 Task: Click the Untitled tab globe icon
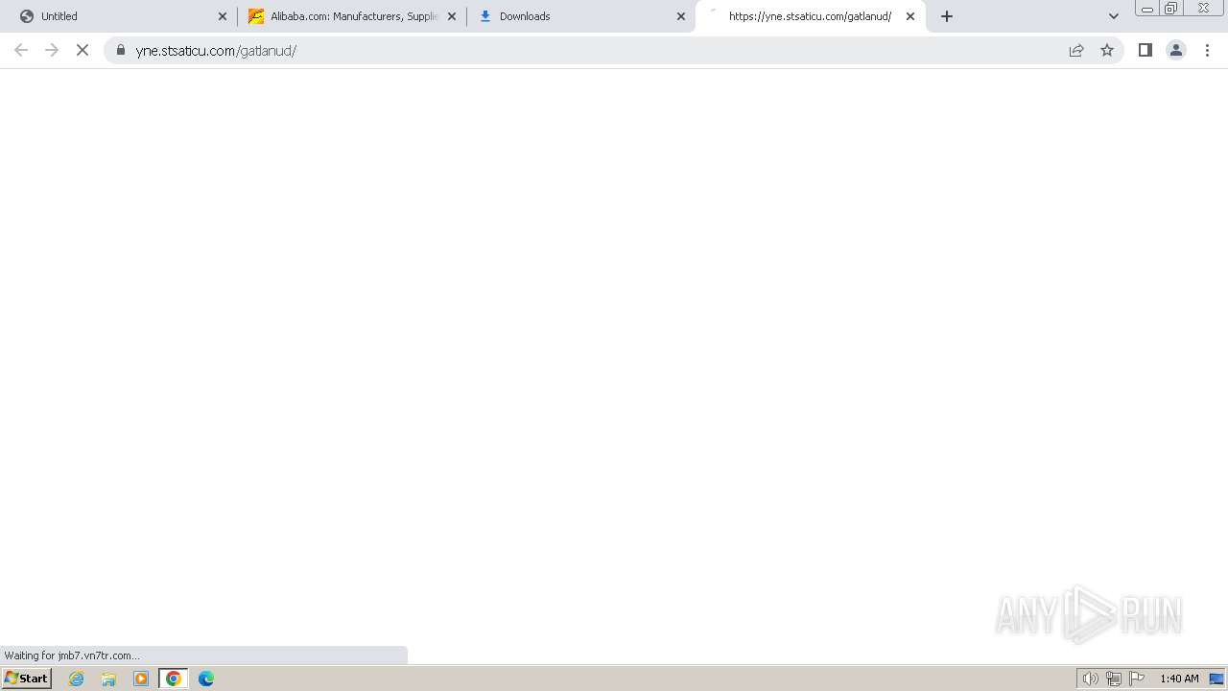point(27,16)
